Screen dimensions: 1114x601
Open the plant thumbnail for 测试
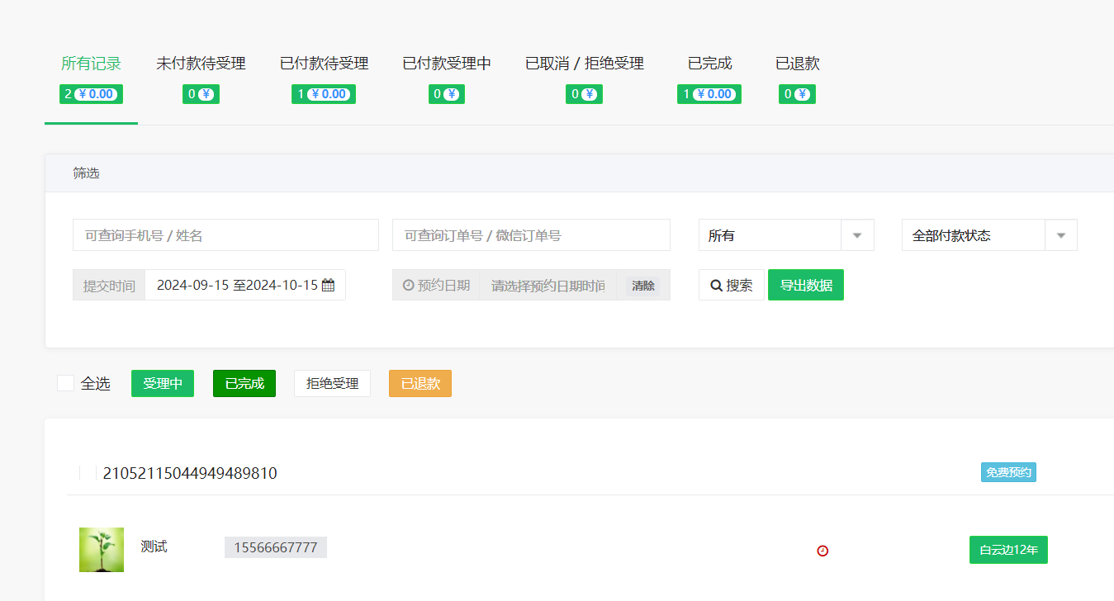(x=102, y=550)
